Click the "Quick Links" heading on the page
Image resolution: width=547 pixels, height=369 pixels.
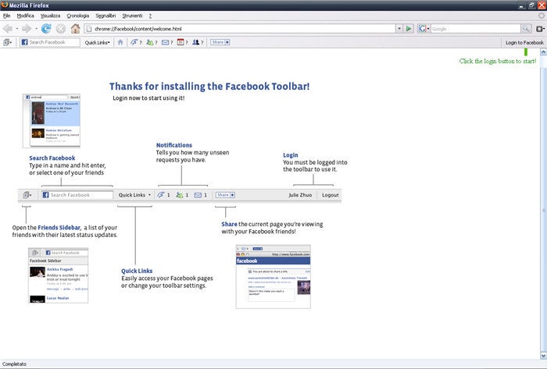[137, 271]
